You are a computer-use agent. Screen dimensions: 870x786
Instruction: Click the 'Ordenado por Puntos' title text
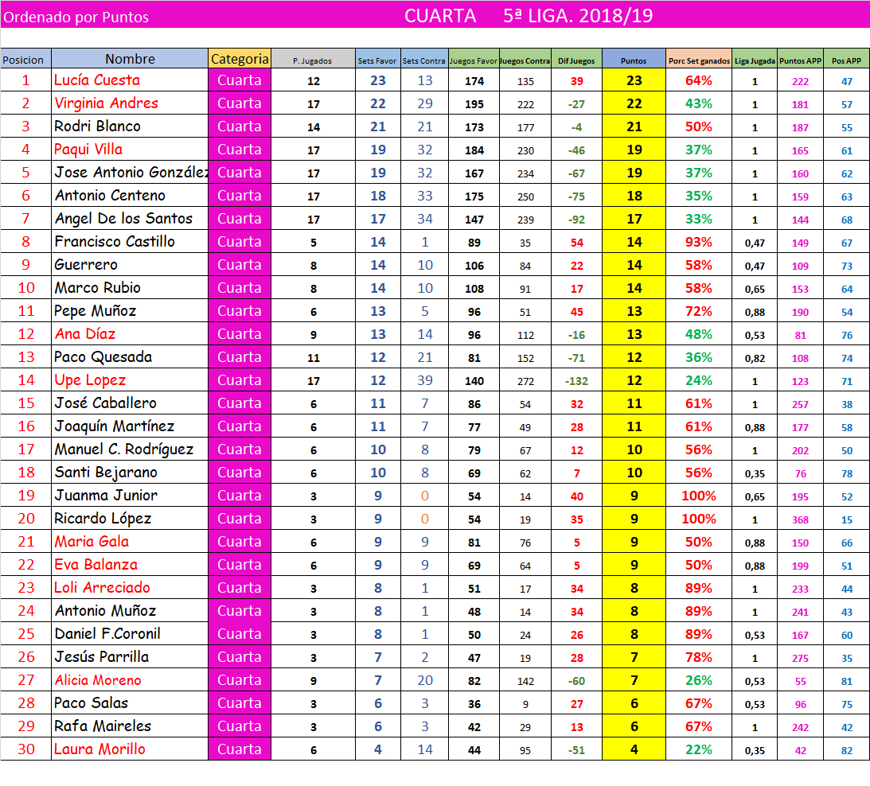(76, 18)
